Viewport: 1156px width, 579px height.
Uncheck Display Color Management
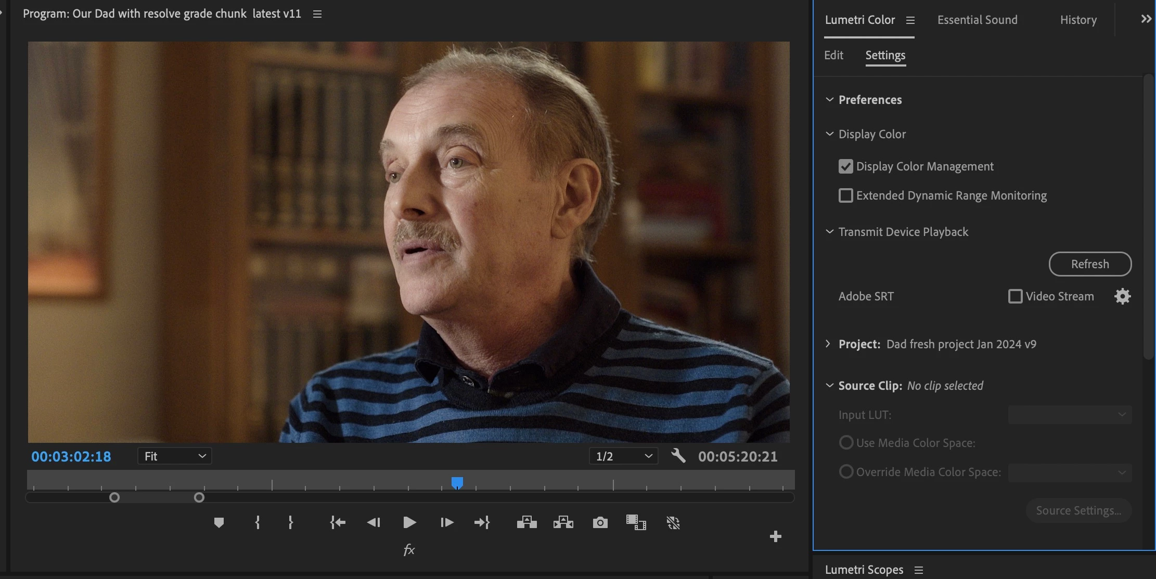[x=846, y=166]
